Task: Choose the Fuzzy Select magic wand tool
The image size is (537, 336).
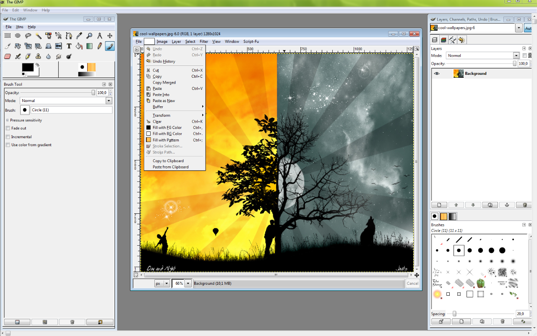Action: (x=38, y=36)
